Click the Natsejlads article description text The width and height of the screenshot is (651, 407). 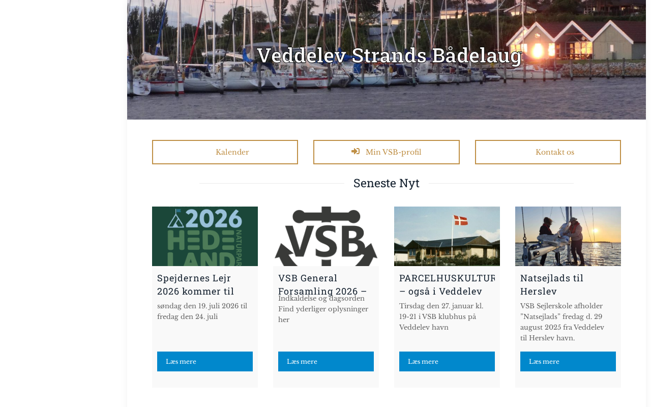pos(563,322)
